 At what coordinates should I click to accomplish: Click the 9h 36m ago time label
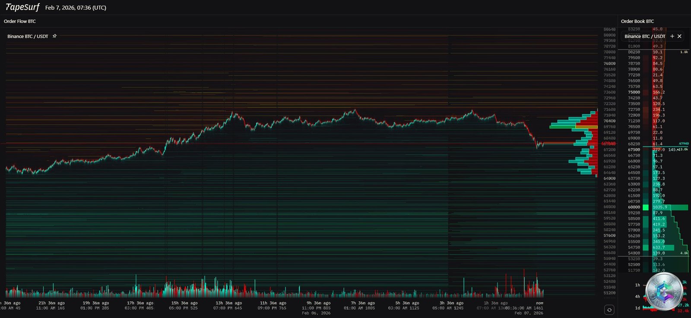pyautogui.click(x=318, y=303)
